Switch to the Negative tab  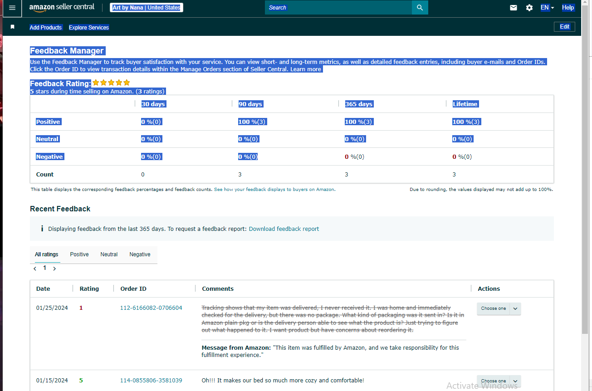tap(140, 254)
